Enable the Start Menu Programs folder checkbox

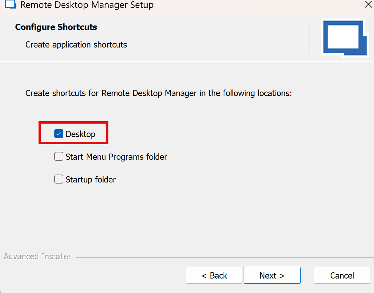tap(59, 157)
